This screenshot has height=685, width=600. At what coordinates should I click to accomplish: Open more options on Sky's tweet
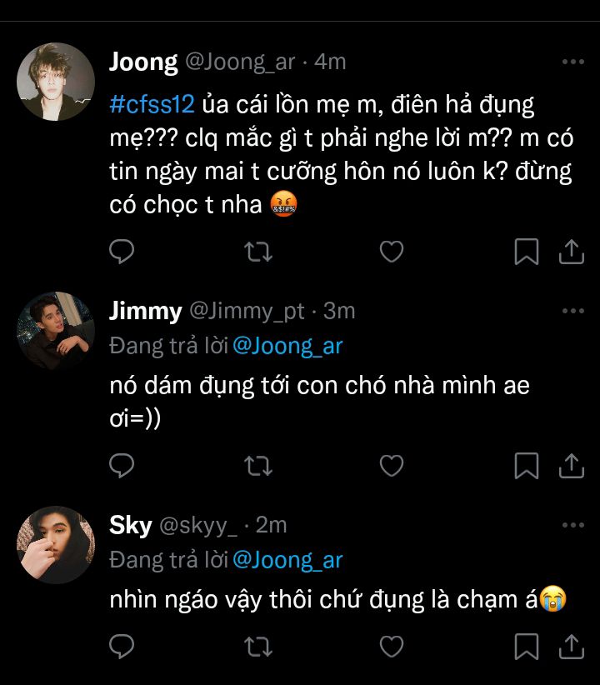pos(572,526)
